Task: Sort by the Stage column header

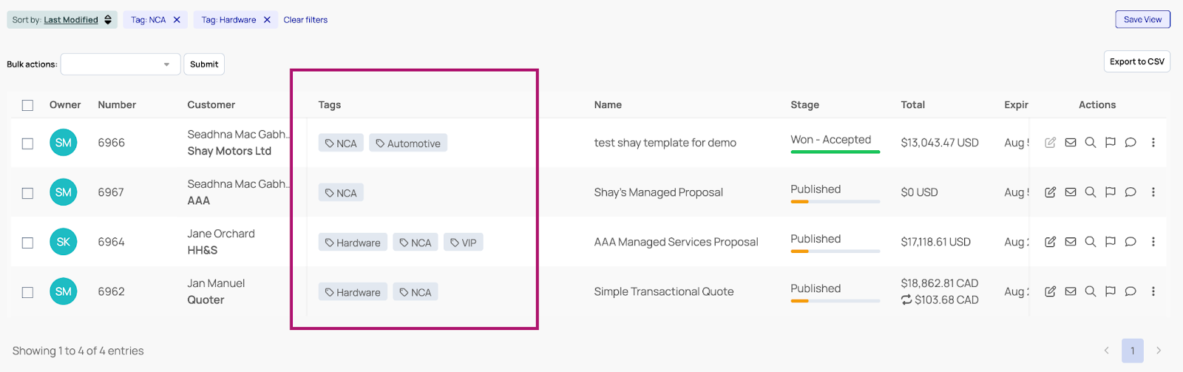Action: tap(804, 105)
